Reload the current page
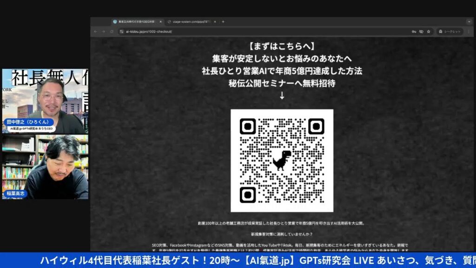The image size is (476, 268). coord(112,32)
